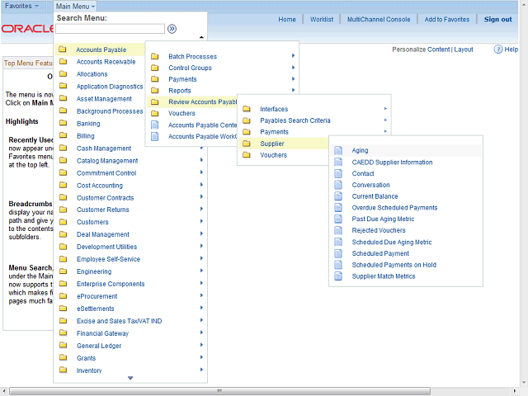This screenshot has width=528, height=396.
Task: Click the Aging page document icon
Action: [338, 150]
